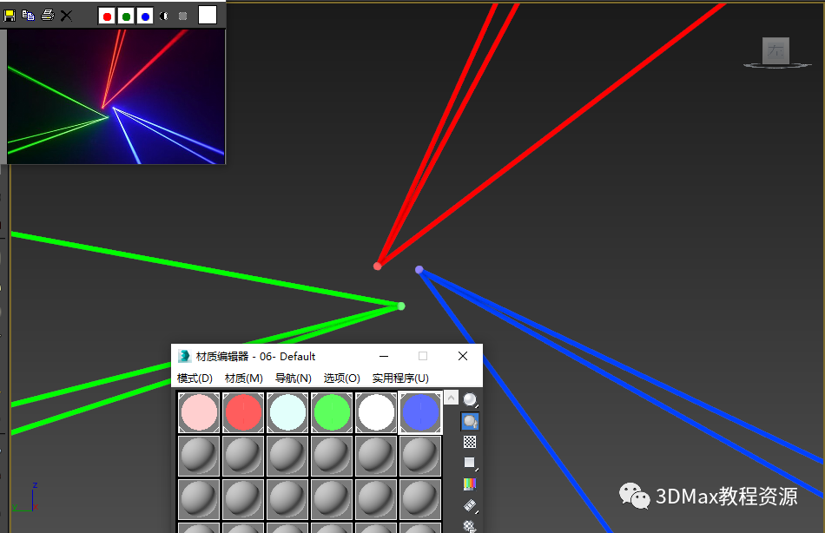The height and width of the screenshot is (533, 825).
Task: Minimize the Material Editor window
Action: 384,356
